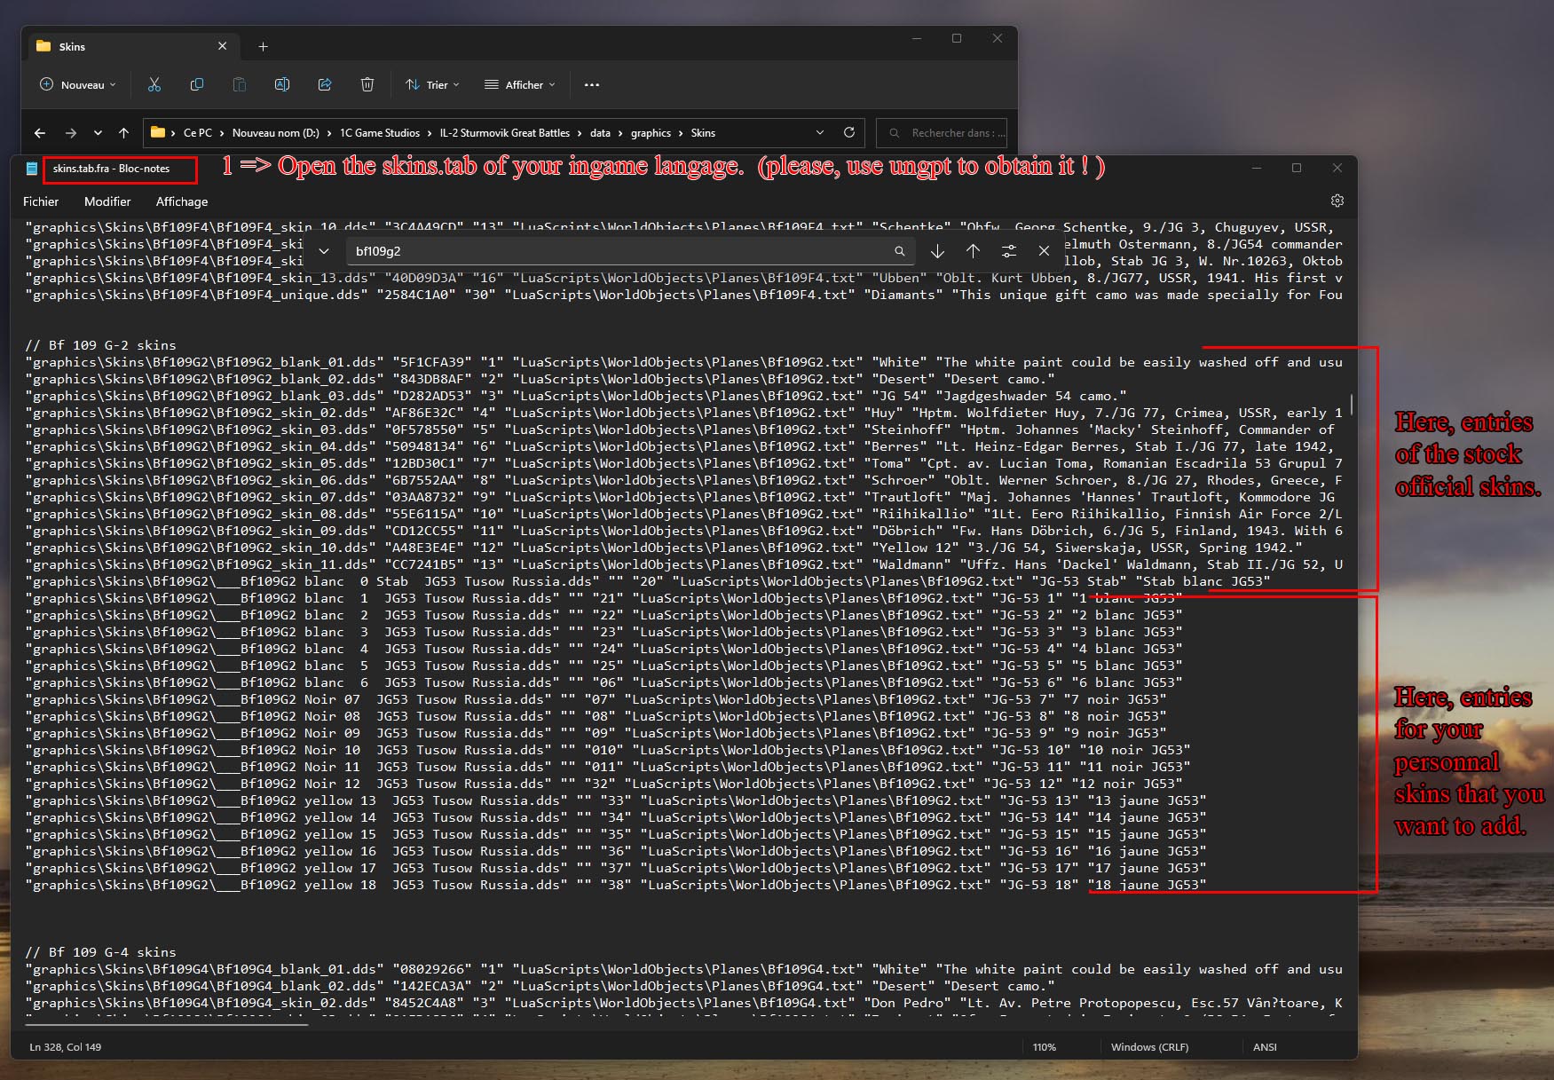Open the Afficher view dropdown

click(520, 85)
